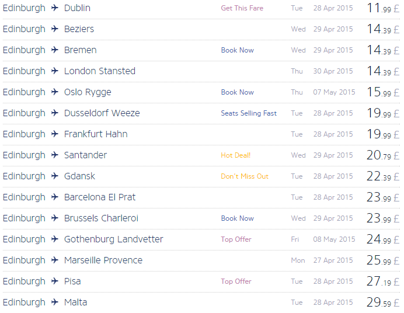Image resolution: width=404 pixels, height=313 pixels.
Task: Click the airplane icon next to Beziers
Action: click(55, 29)
